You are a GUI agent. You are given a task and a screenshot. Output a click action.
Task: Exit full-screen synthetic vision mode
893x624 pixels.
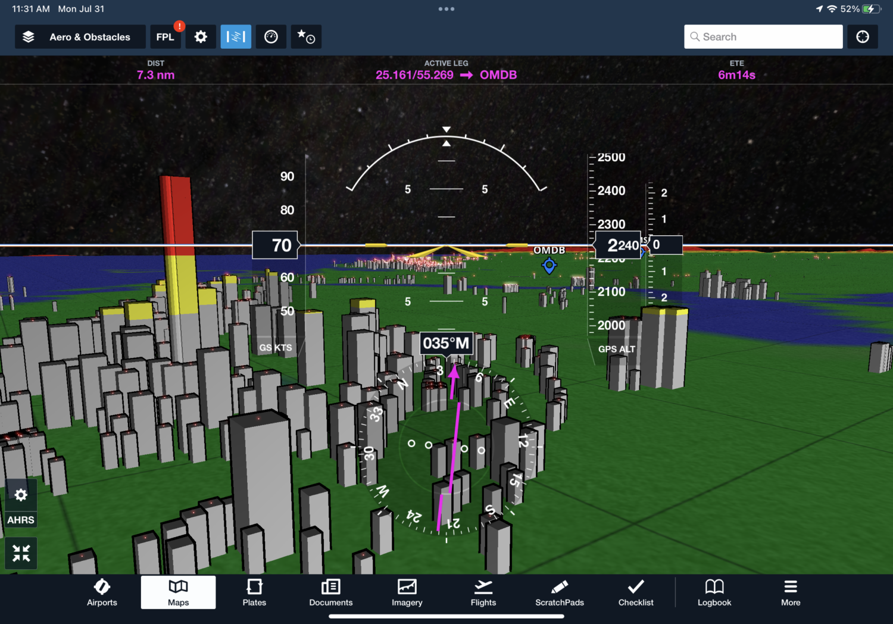(x=21, y=553)
